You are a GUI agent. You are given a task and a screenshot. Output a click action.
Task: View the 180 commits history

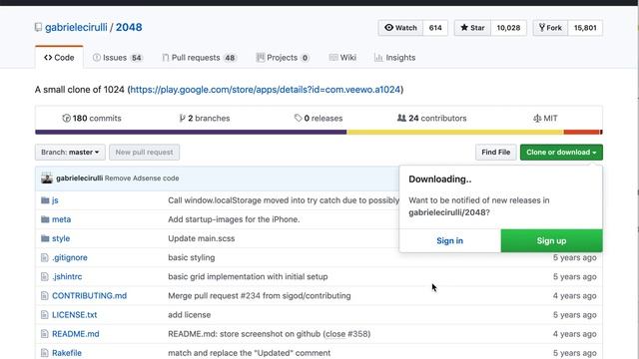click(x=92, y=118)
